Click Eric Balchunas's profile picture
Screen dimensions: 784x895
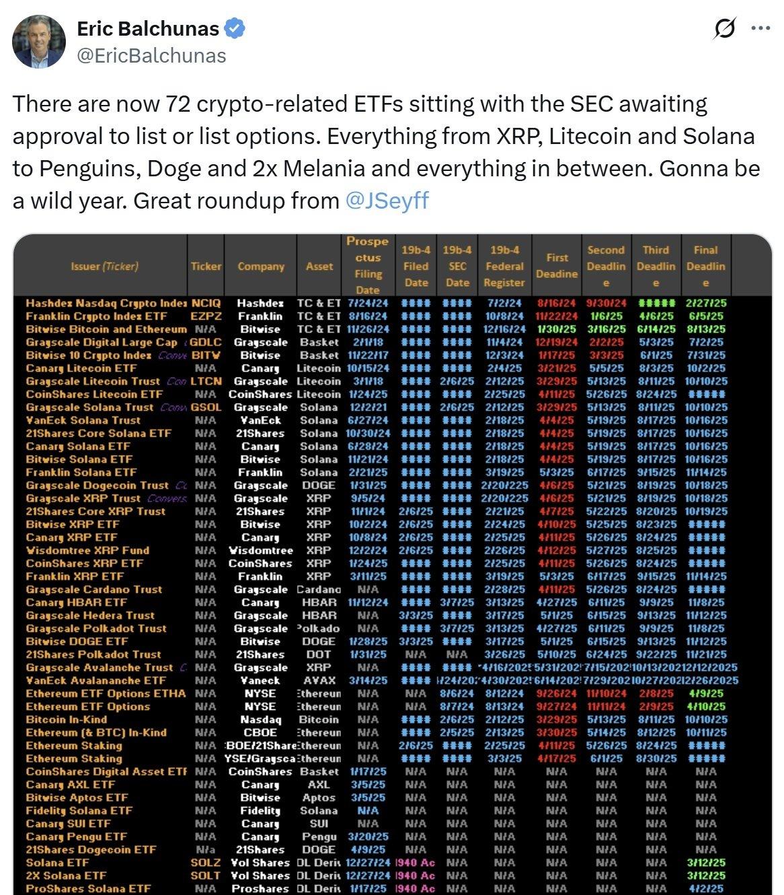[x=39, y=42]
